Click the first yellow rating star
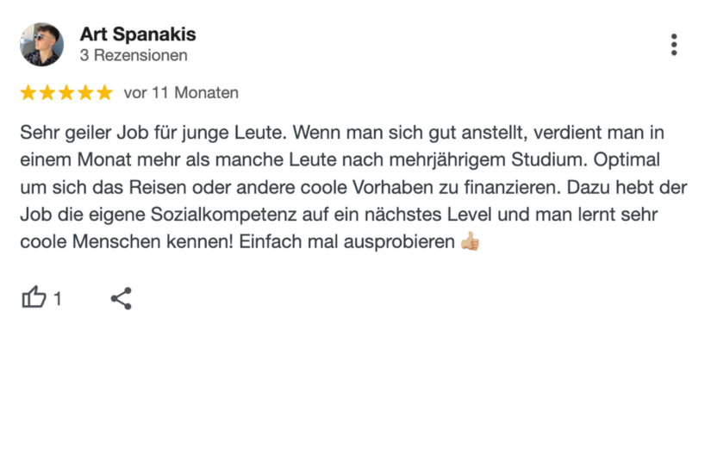Image resolution: width=711 pixels, height=474 pixels. (28, 93)
